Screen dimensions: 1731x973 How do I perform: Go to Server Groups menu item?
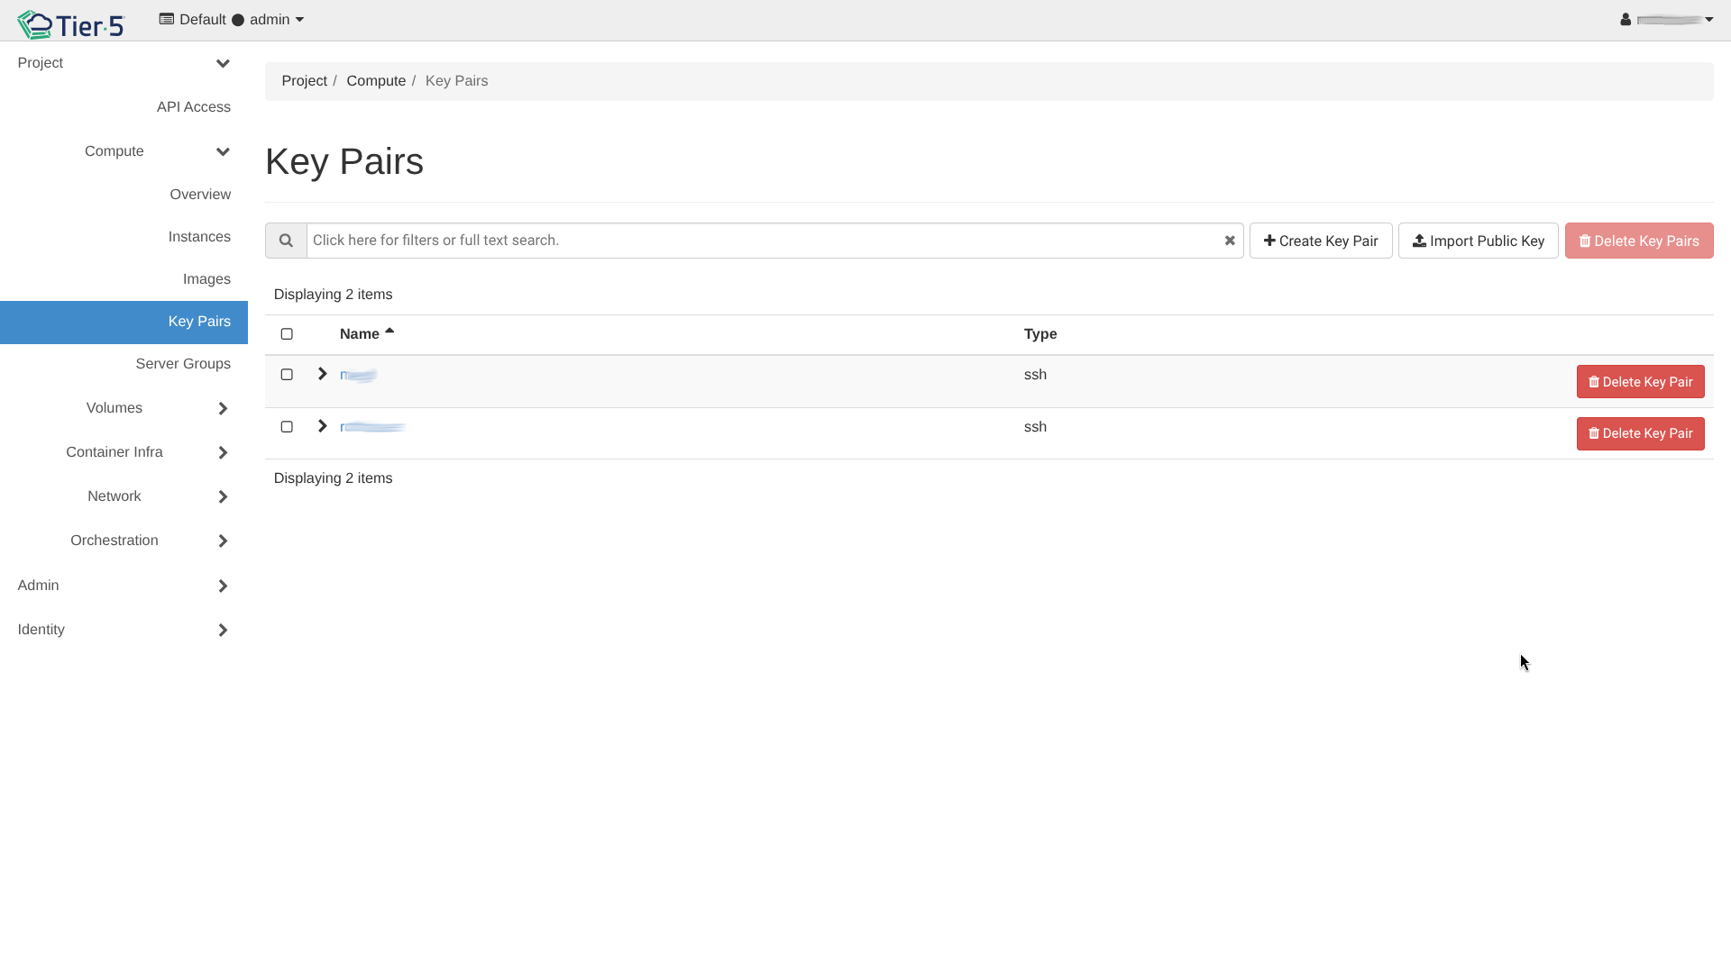point(183,364)
